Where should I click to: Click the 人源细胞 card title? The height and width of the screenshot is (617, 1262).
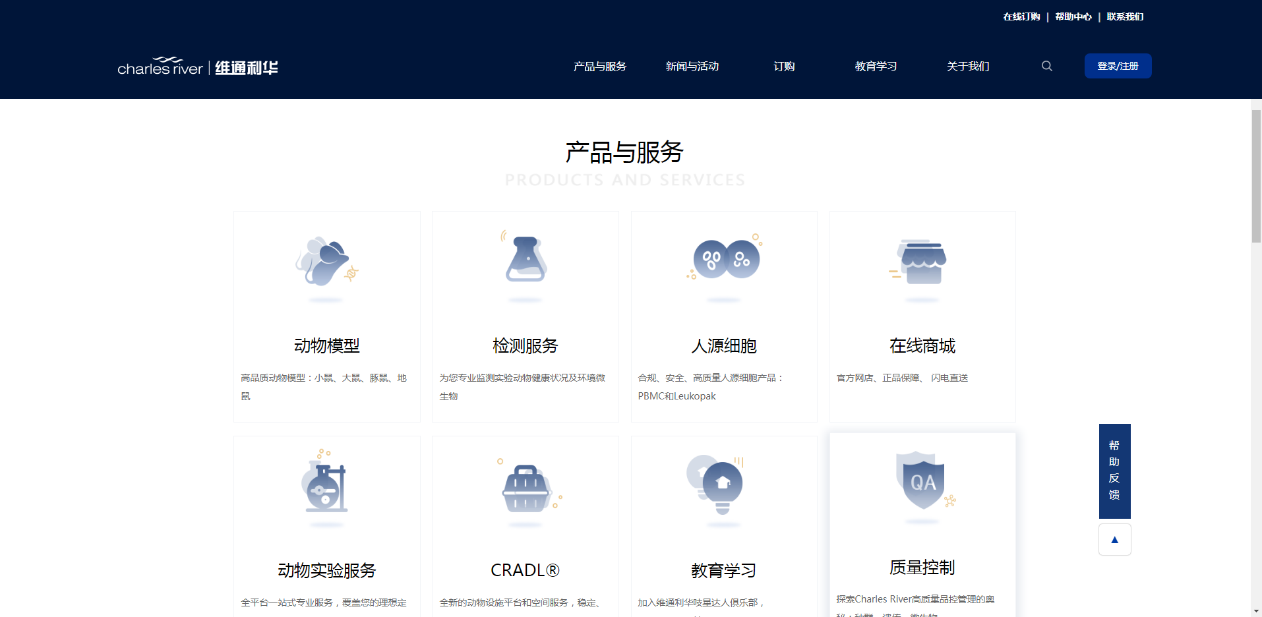724,345
